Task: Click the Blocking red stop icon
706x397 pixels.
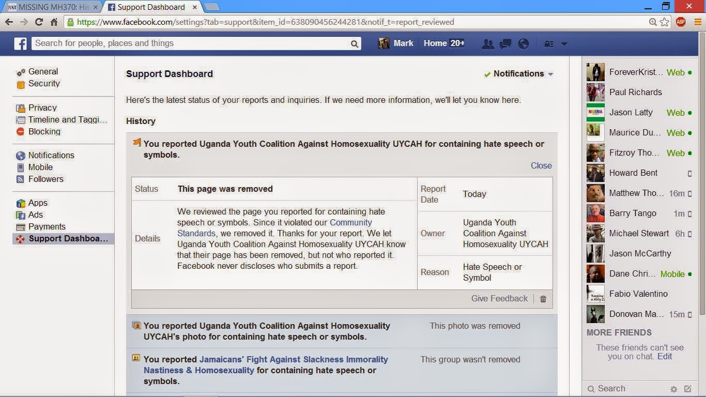Action: point(21,132)
